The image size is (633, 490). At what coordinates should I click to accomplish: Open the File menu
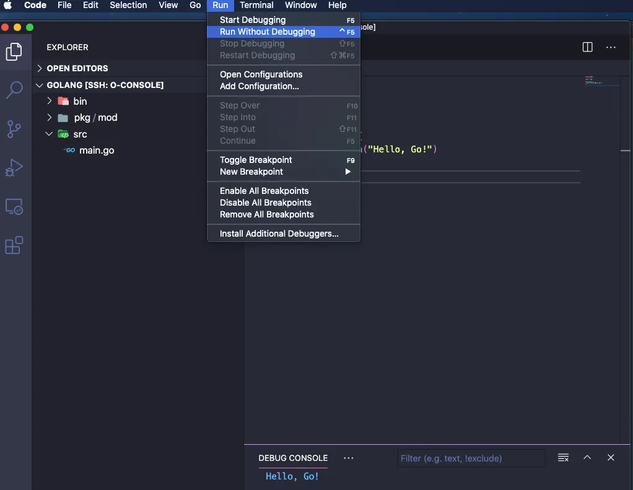(x=64, y=5)
